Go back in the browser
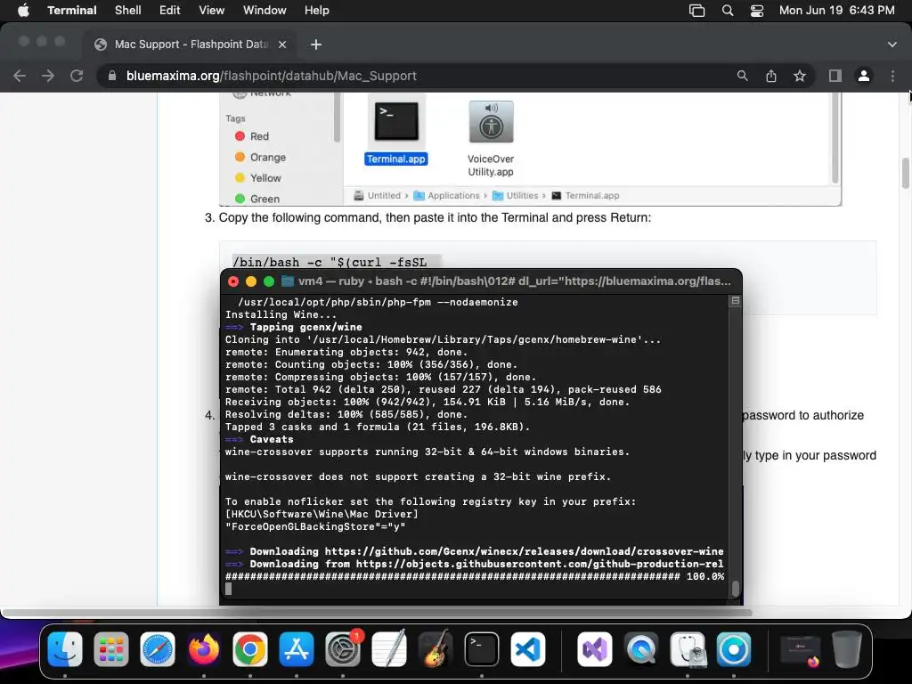Screen dimensions: 912x684 pos(20,76)
